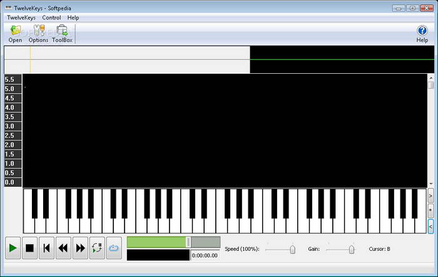438x277 pixels.
Task: Click the blue refresh arrow button
Action: [114, 248]
